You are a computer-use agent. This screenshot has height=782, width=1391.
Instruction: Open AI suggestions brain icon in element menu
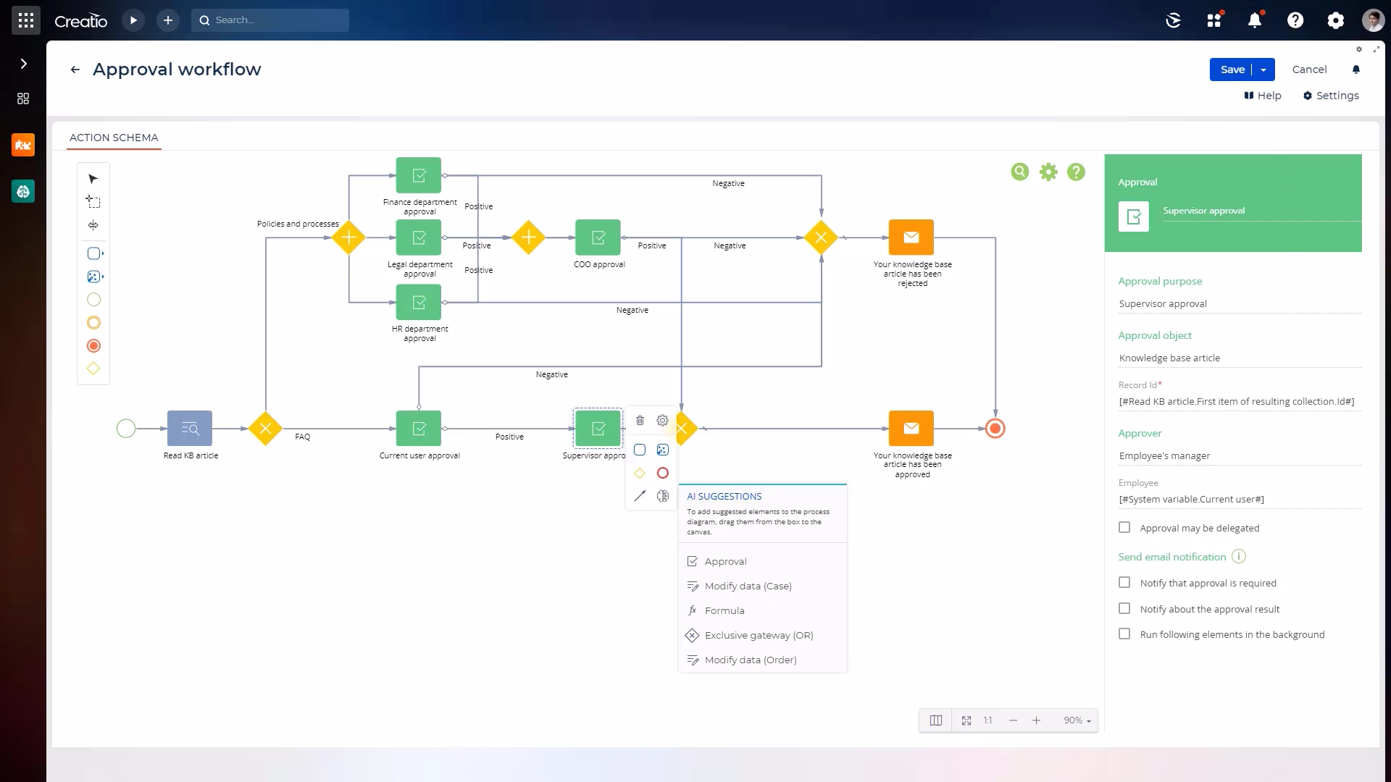tap(663, 497)
